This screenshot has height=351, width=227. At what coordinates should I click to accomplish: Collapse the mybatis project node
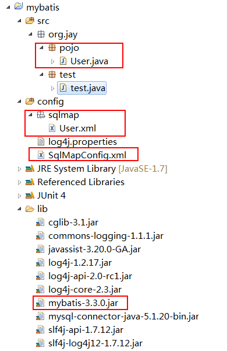click(x=8, y=8)
